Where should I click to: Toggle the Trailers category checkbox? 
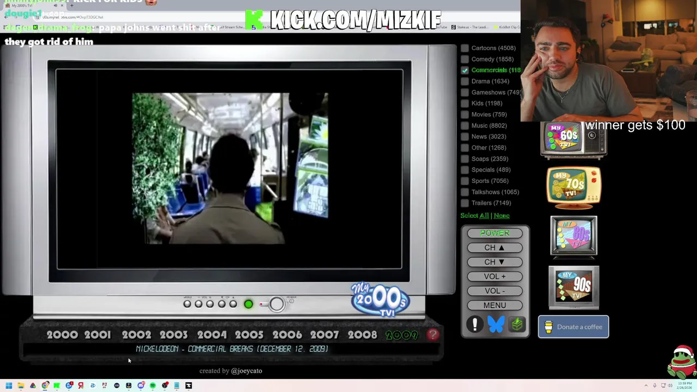click(464, 203)
